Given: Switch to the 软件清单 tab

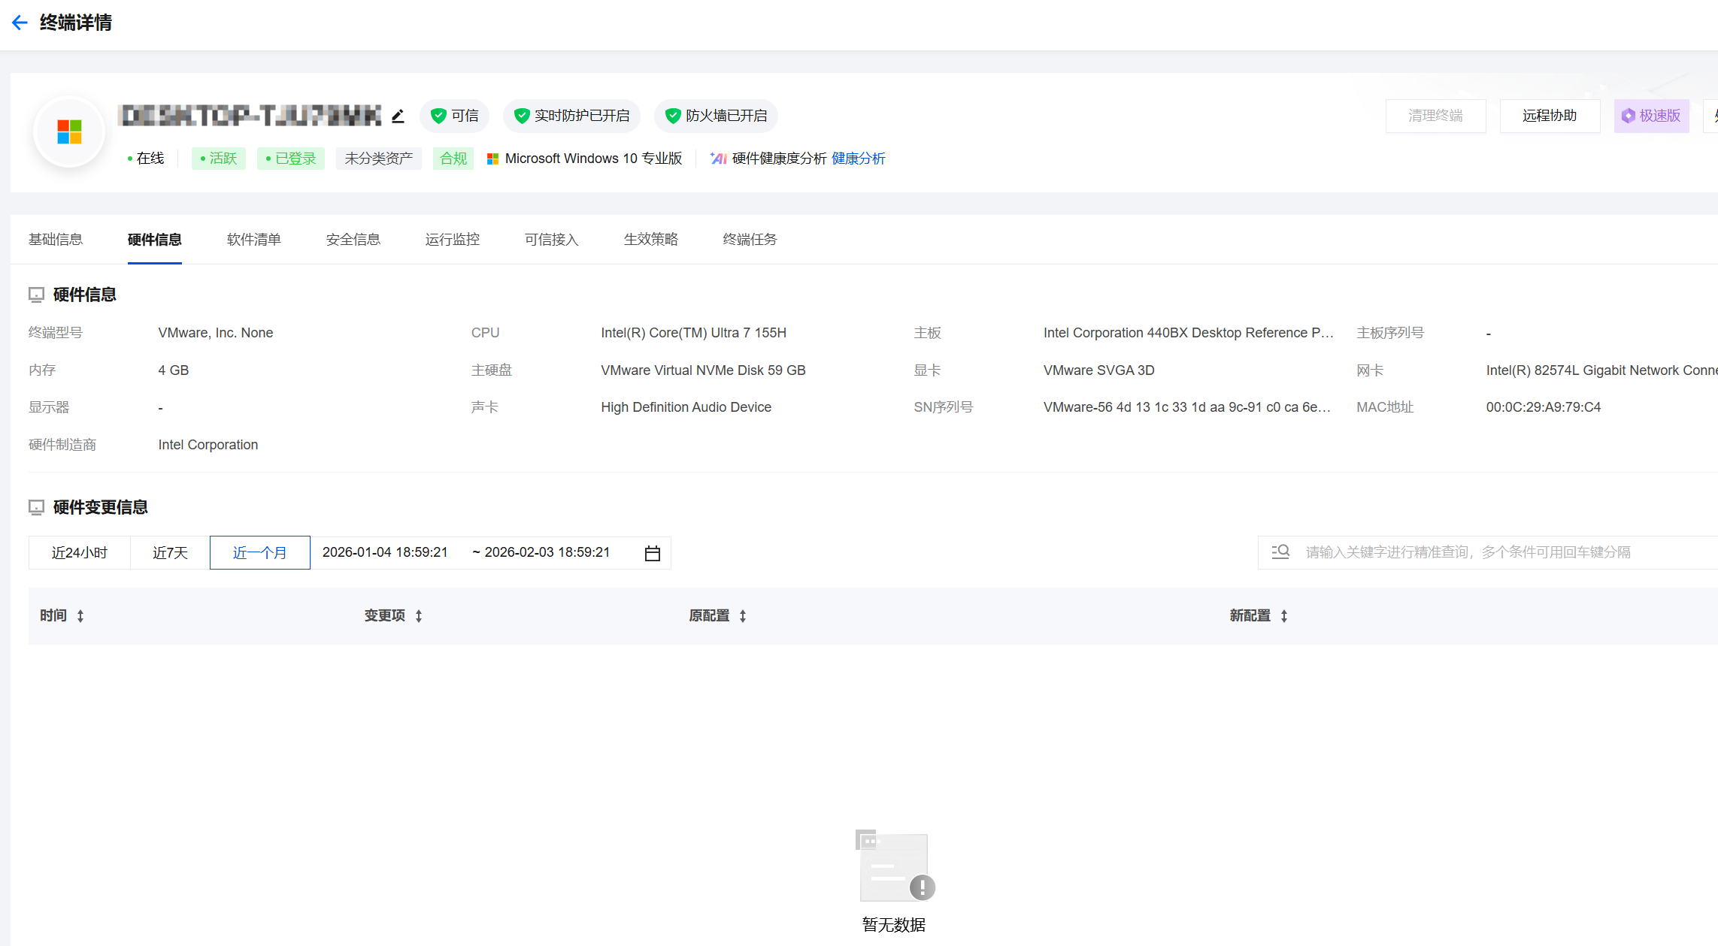Looking at the screenshot, I should tap(254, 240).
